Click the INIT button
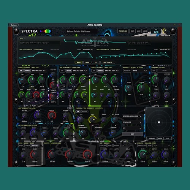190x190 pixels. point(132,31)
